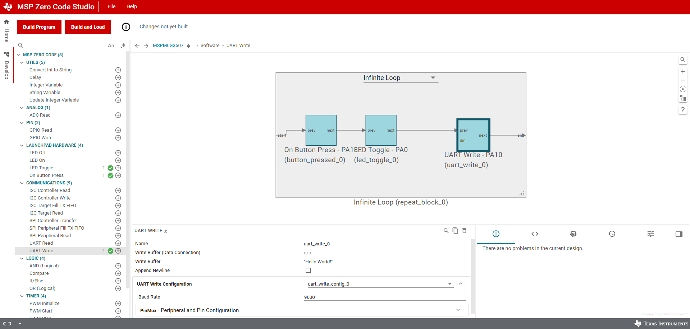Screen dimensions: 690x329
Task: Click the Baud Rate input field
Action: 385,297
